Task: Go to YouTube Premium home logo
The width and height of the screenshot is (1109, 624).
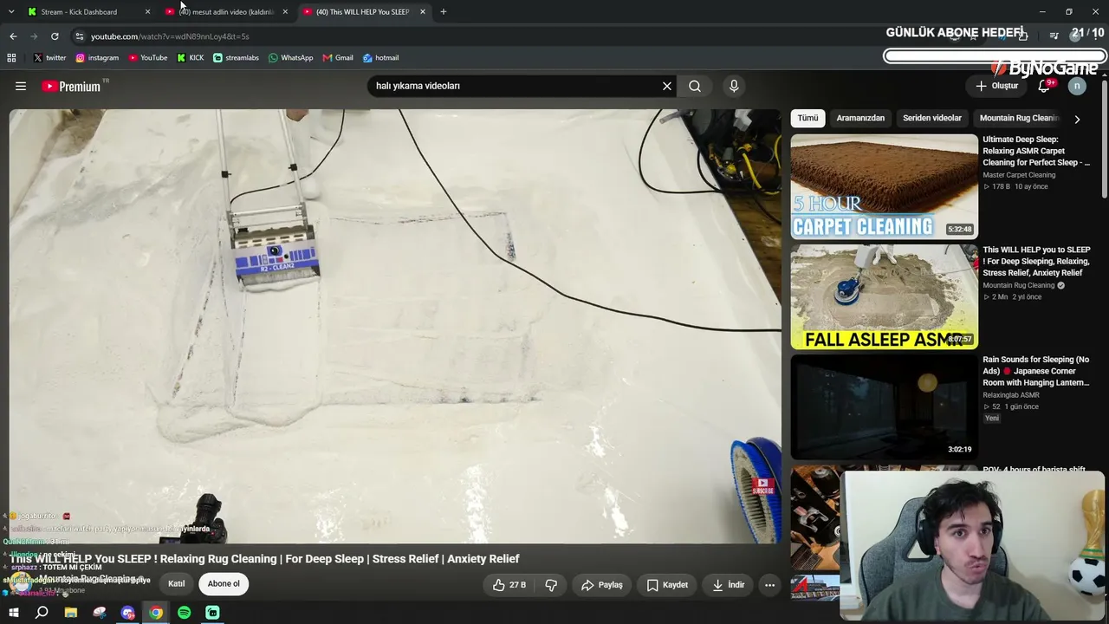Action: coord(71,86)
